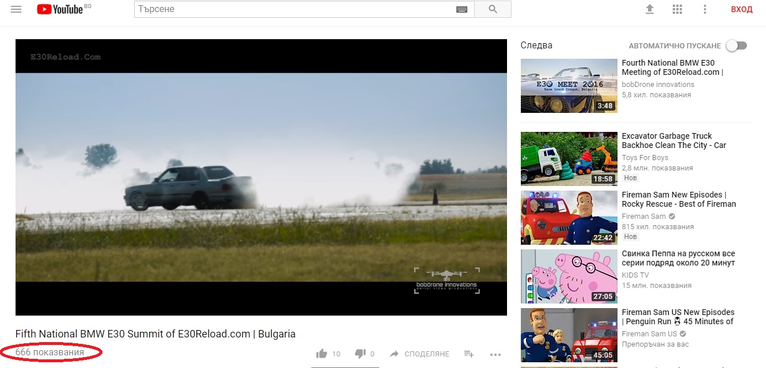Click title 'Свинка Пеппа на русском'
The image size is (766, 368).
pyautogui.click(x=679, y=258)
